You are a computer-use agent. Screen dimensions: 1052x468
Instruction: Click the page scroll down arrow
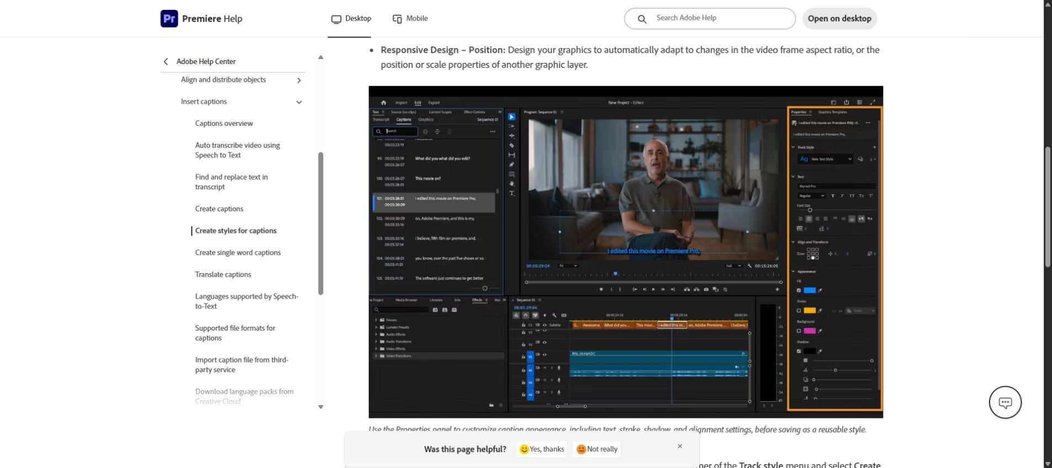[x=1048, y=464]
